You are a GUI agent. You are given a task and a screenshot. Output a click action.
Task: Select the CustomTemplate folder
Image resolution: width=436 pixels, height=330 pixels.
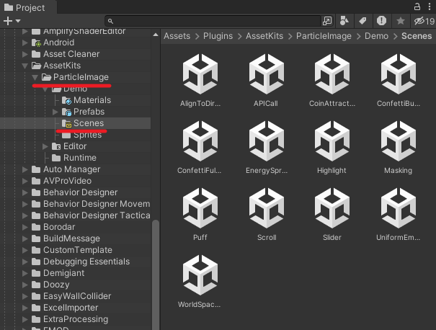[x=72, y=250]
